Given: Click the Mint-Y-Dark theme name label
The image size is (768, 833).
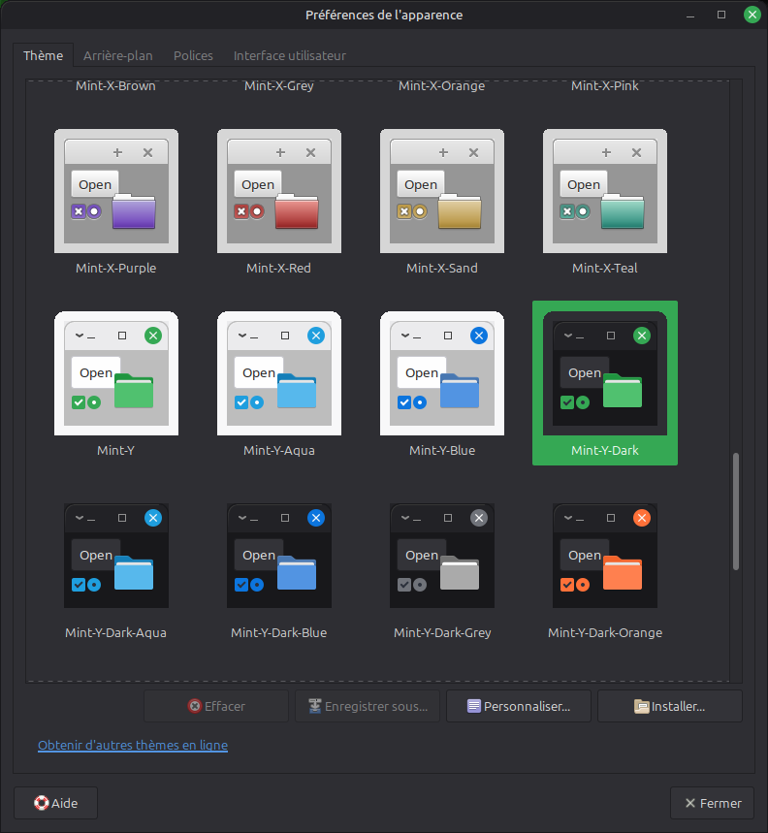Looking at the screenshot, I should coord(605,451).
